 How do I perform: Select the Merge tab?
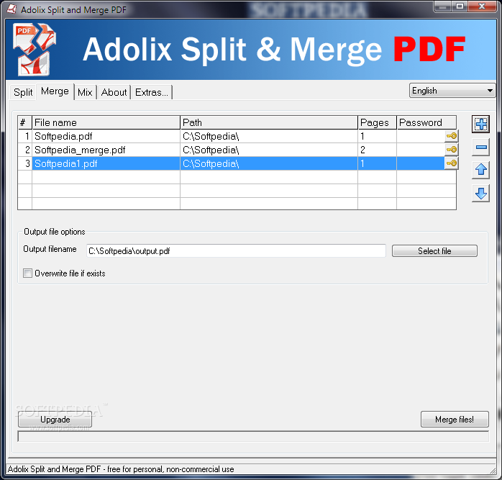[x=55, y=91]
